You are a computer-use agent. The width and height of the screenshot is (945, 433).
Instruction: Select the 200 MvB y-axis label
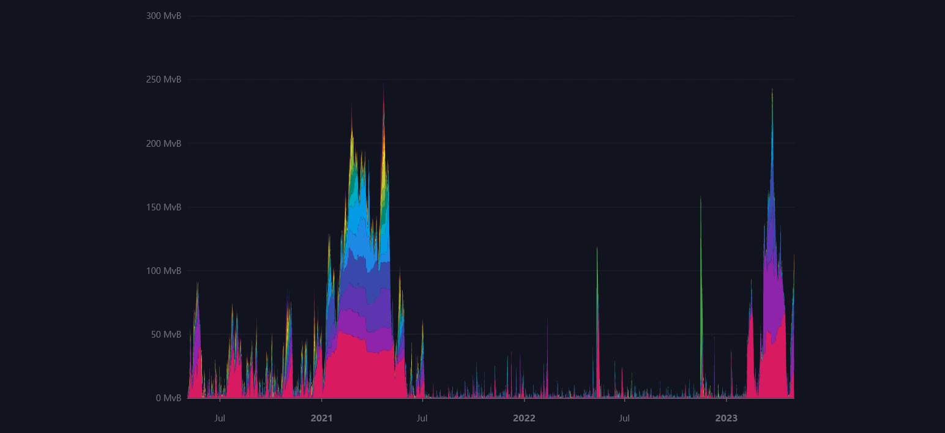pyautogui.click(x=163, y=144)
